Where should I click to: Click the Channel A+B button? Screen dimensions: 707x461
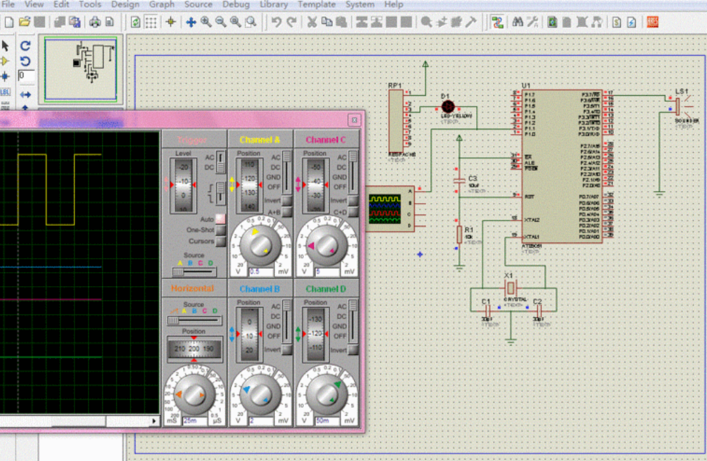[x=287, y=212]
